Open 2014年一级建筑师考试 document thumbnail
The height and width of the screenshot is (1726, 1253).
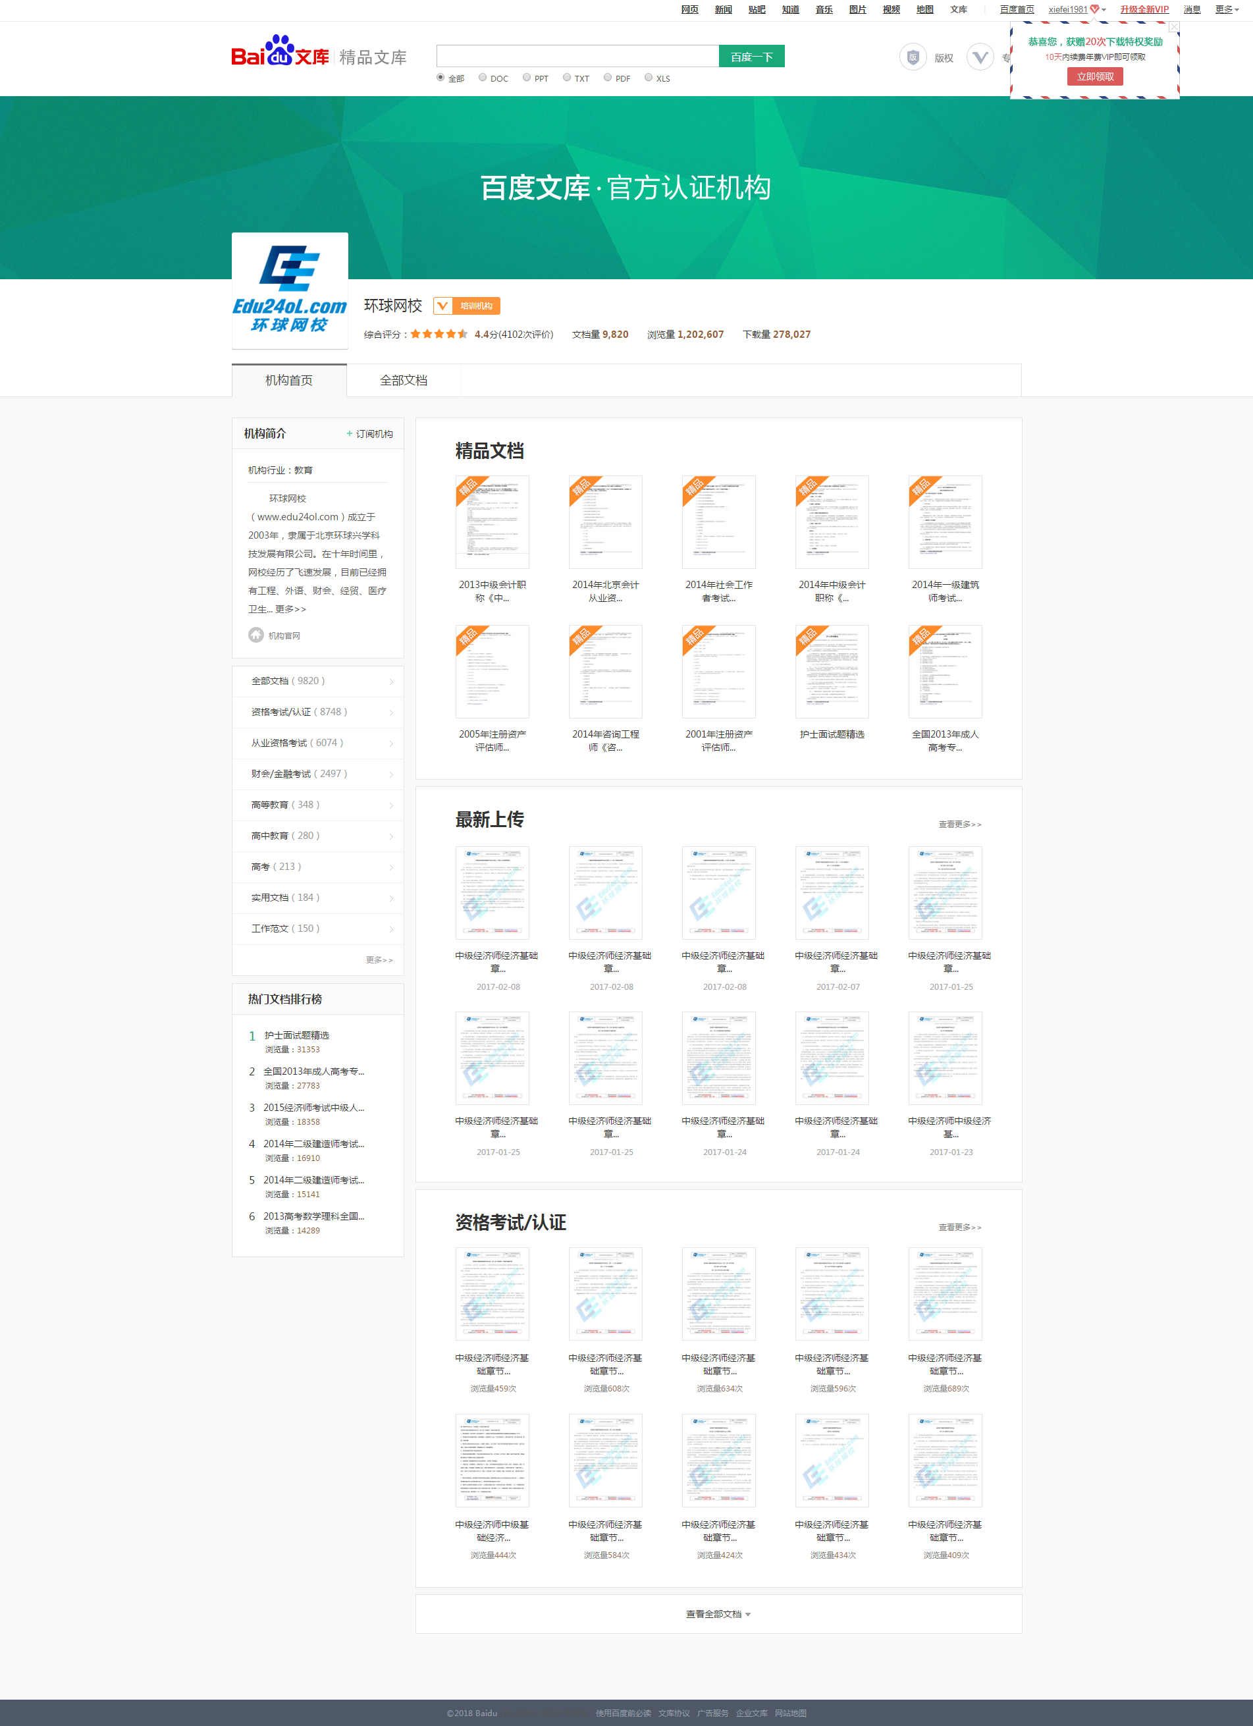point(945,522)
